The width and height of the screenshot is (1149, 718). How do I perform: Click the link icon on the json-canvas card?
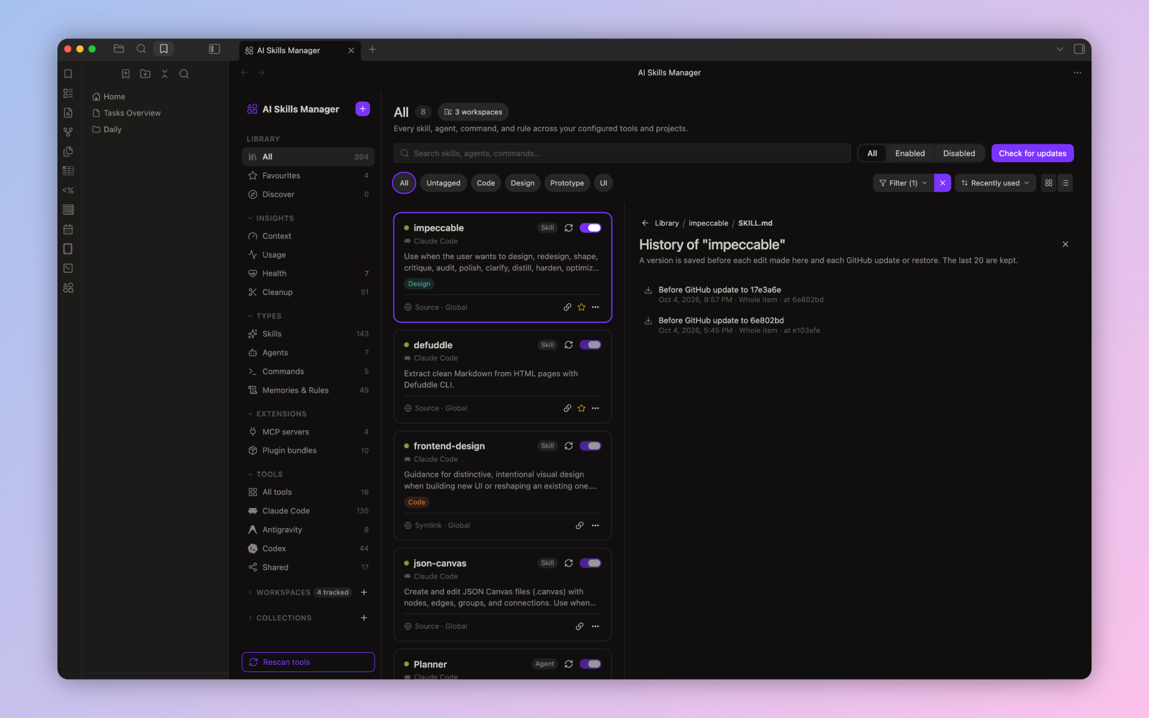[x=579, y=626]
